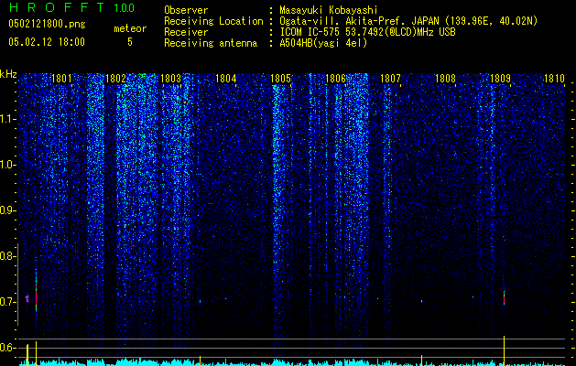Click the A504HB(yagi 4el) antenna text
576x366 pixels.
323,43
